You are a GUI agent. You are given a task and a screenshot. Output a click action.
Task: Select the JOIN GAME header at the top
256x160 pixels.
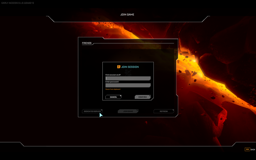(x=127, y=15)
